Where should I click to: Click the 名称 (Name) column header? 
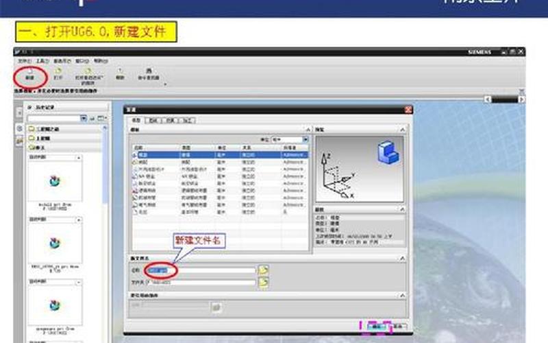pyautogui.click(x=156, y=147)
